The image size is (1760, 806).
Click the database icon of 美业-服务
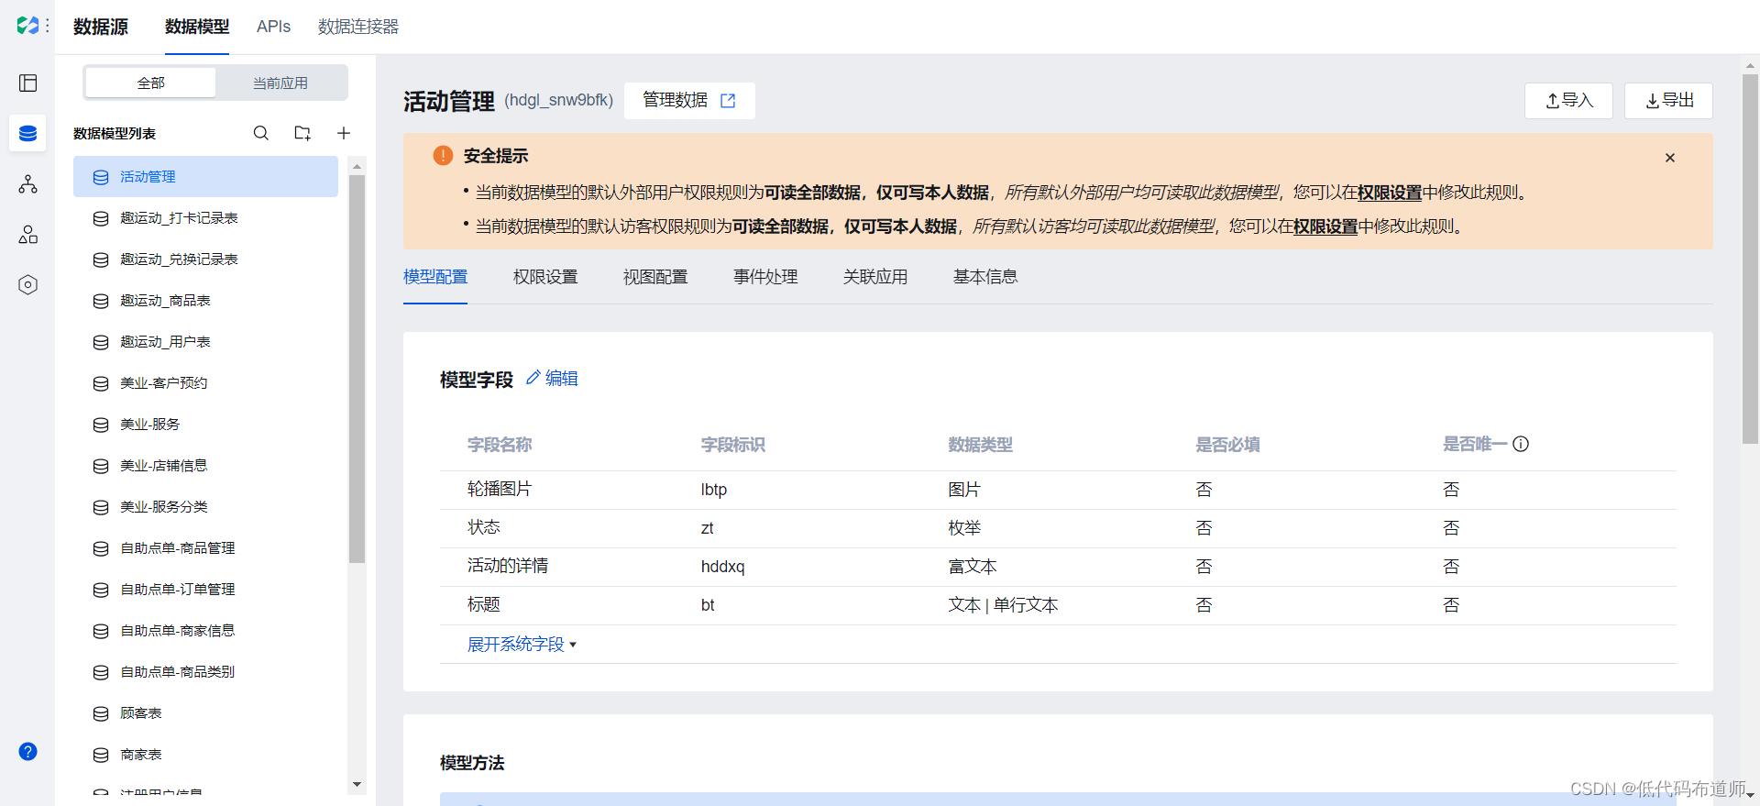(101, 425)
